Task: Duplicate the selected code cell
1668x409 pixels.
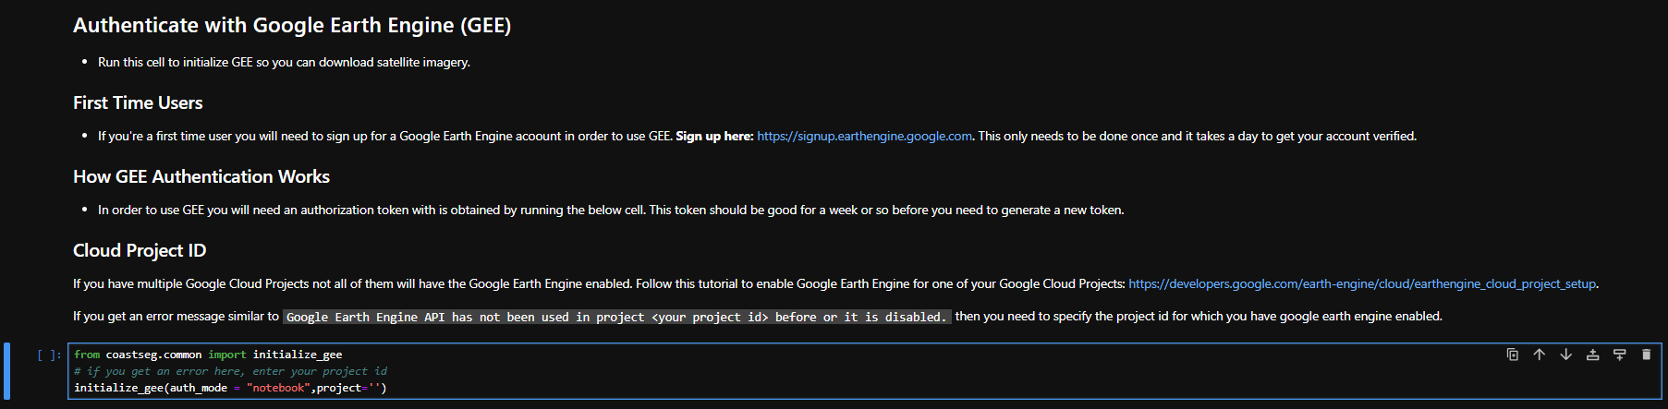Action: (1512, 355)
